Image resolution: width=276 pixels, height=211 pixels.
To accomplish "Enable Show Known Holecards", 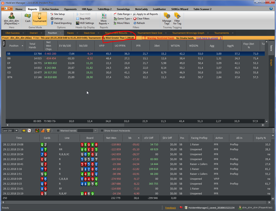I will 102,131.
